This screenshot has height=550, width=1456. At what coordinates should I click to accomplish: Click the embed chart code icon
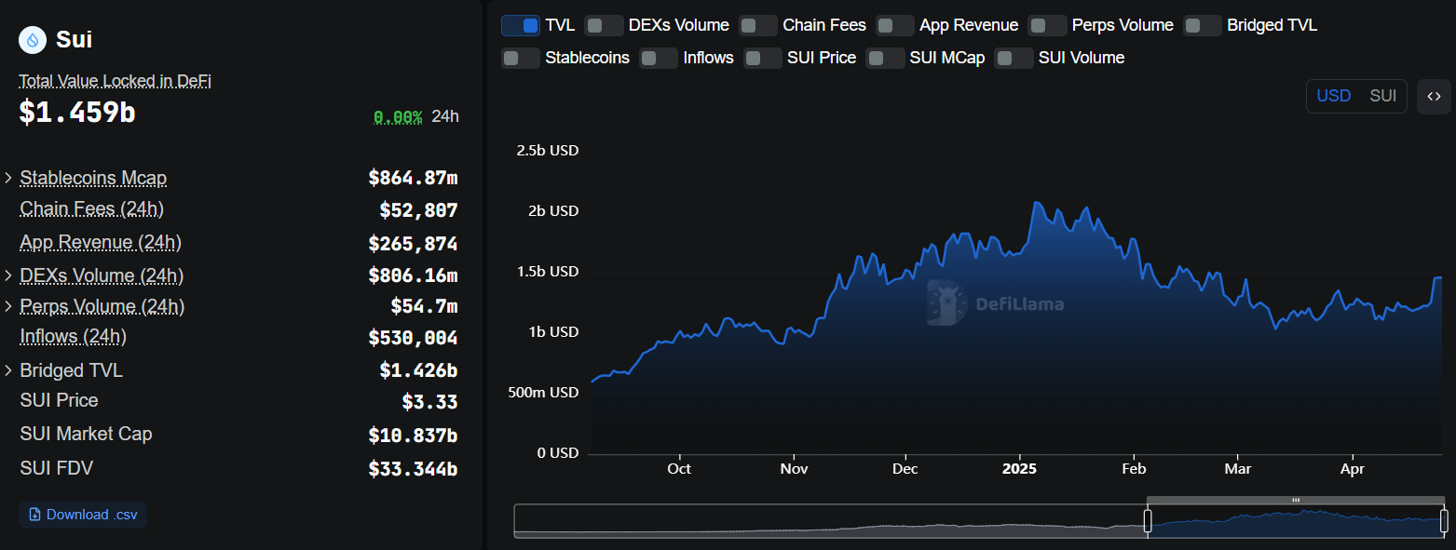click(1434, 96)
